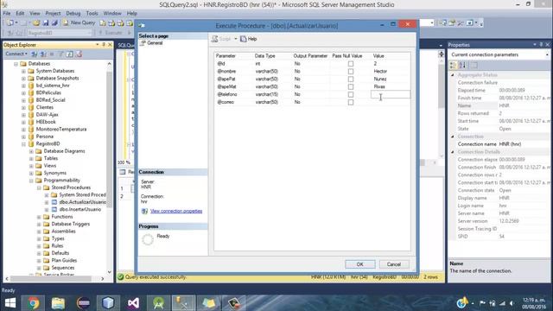Click Cancel in Execute Procedure dialog

tap(394, 264)
